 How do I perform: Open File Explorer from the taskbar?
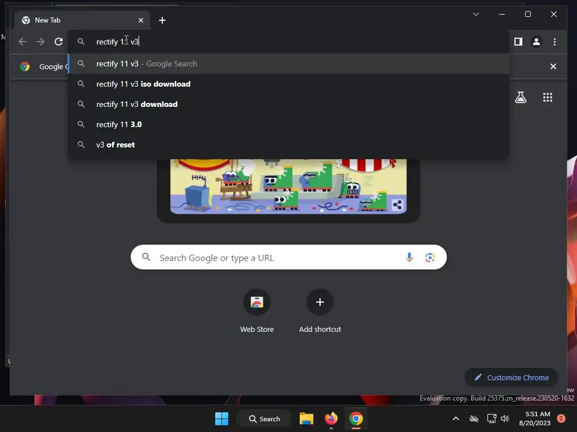click(x=306, y=418)
